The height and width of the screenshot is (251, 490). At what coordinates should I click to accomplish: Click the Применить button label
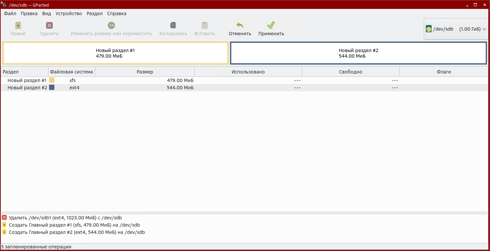point(271,34)
